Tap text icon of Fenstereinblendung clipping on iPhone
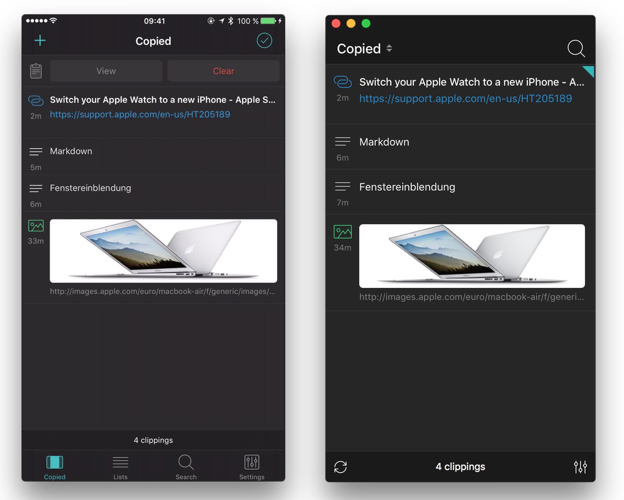 pos(36,188)
